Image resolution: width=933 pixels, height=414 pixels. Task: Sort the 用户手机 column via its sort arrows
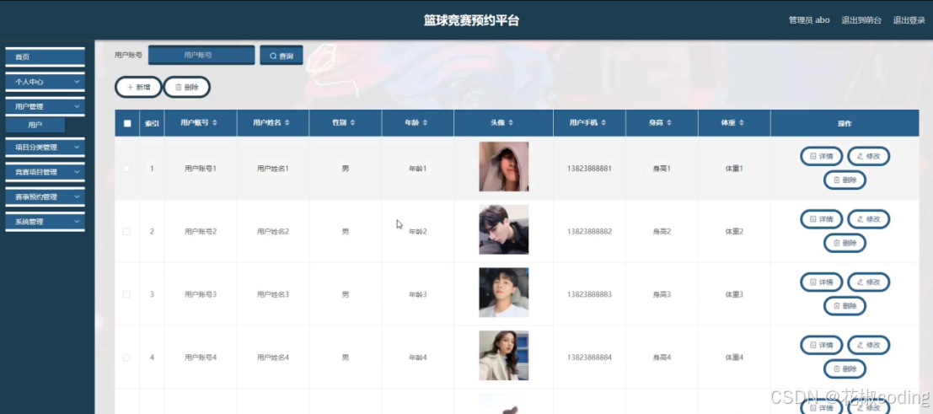[603, 123]
